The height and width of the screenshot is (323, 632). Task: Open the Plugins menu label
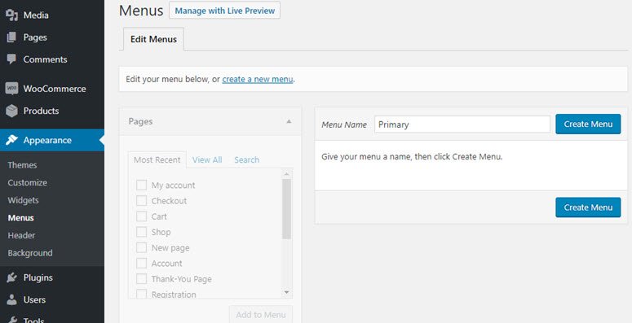pyautogui.click(x=38, y=277)
